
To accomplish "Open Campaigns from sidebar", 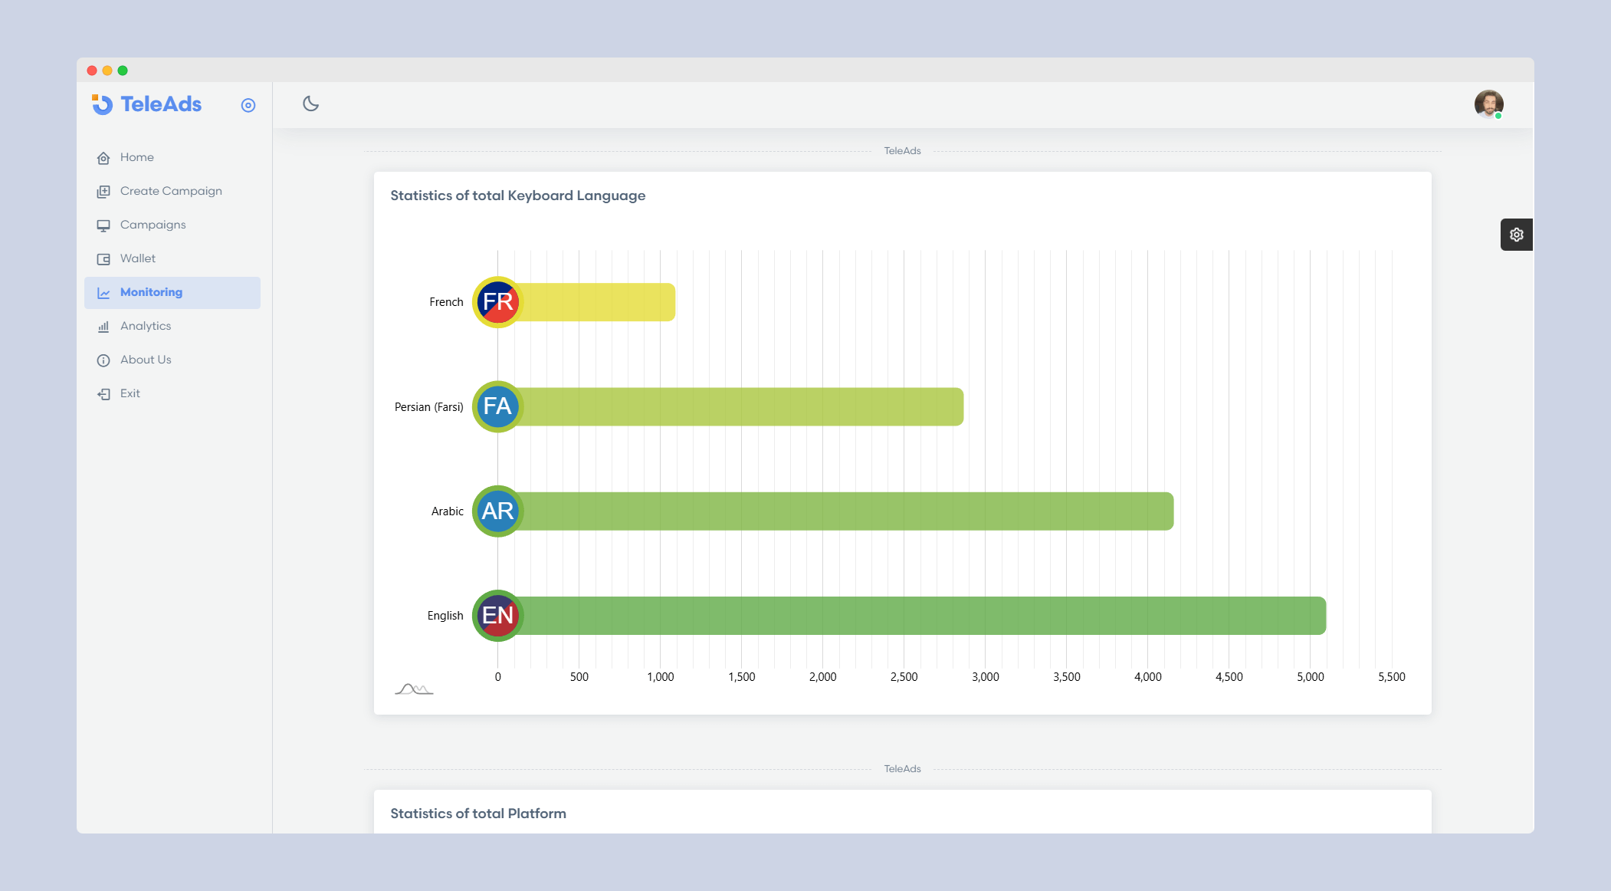I will tap(153, 225).
